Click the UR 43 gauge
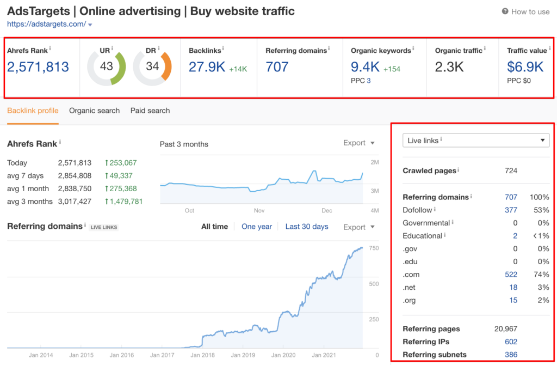The image size is (557, 365). pyautogui.click(x=106, y=66)
